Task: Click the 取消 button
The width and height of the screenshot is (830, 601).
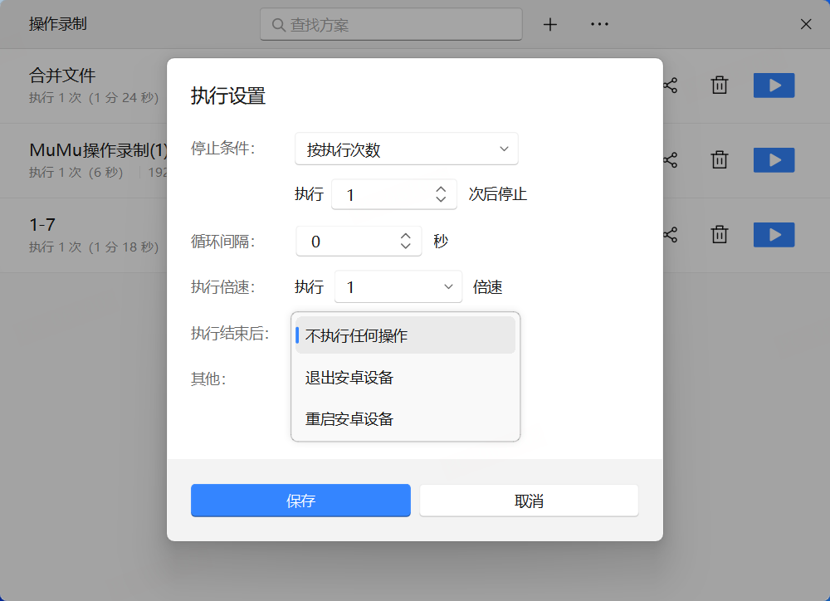Action: click(529, 501)
